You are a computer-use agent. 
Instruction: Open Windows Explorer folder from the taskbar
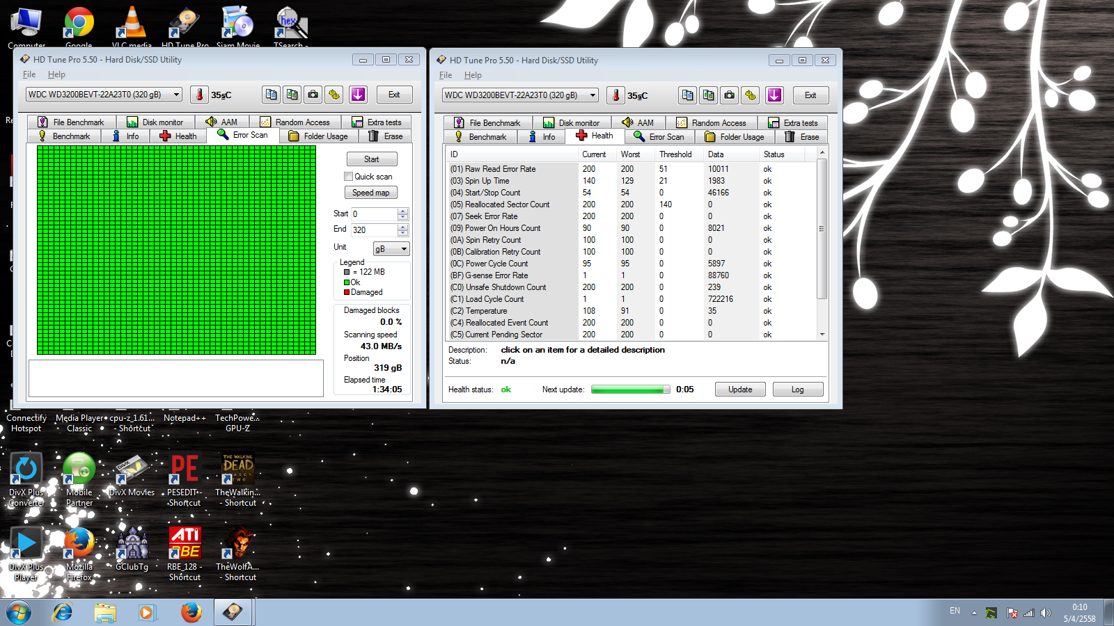click(105, 612)
